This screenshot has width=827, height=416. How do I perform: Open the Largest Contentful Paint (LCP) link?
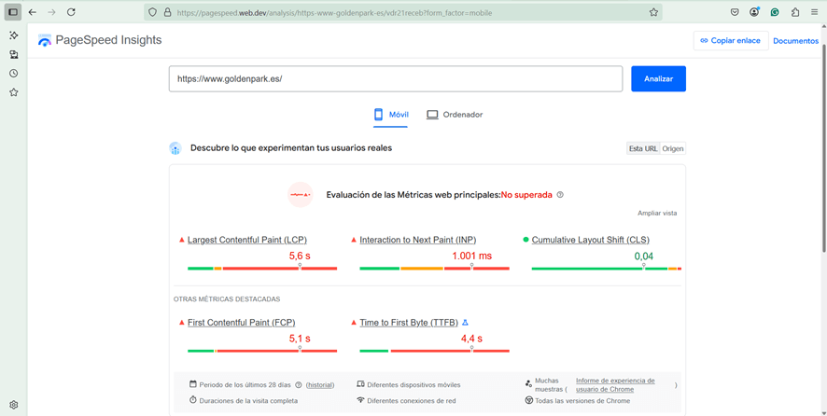click(x=247, y=240)
